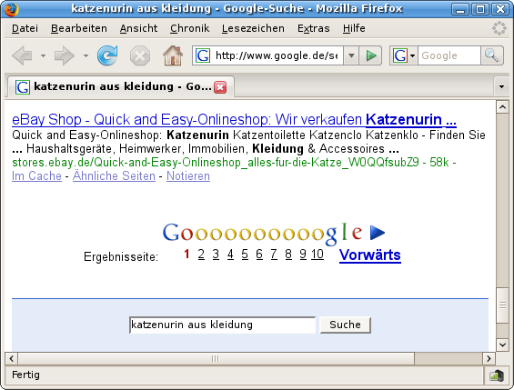Click the Vorwärts next page link

coord(370,255)
